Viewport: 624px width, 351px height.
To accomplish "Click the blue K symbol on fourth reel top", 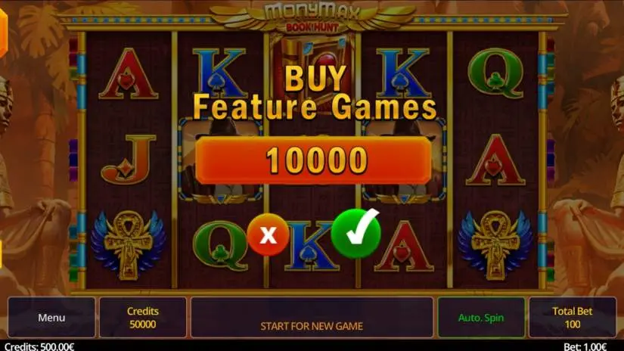I will [404, 73].
